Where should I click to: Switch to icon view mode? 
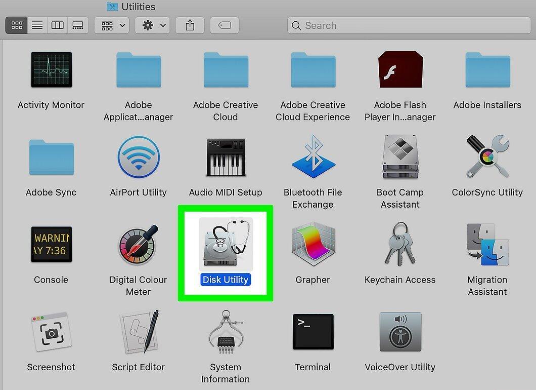tap(16, 25)
